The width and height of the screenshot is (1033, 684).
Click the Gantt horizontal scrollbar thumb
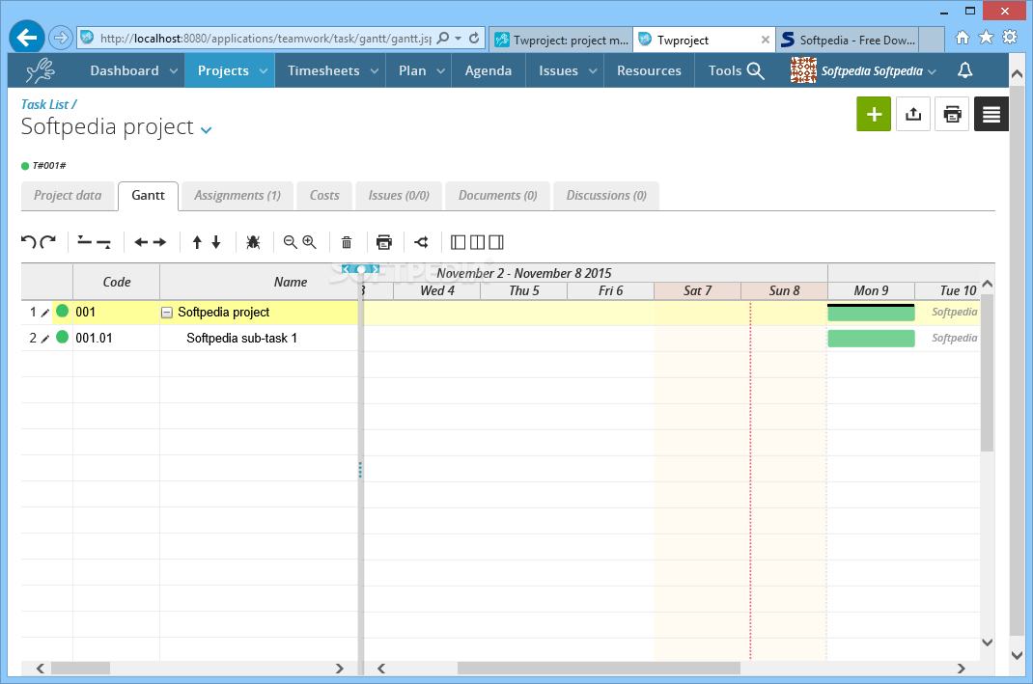tap(599, 669)
